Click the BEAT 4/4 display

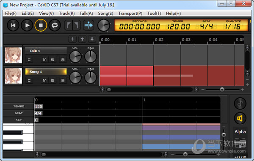coord(207,25)
